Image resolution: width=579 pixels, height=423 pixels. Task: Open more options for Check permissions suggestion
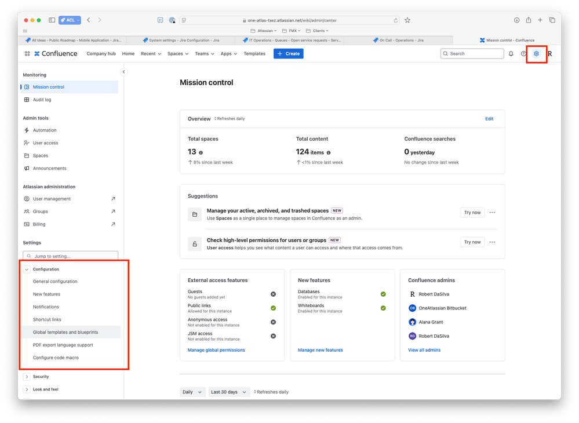492,242
